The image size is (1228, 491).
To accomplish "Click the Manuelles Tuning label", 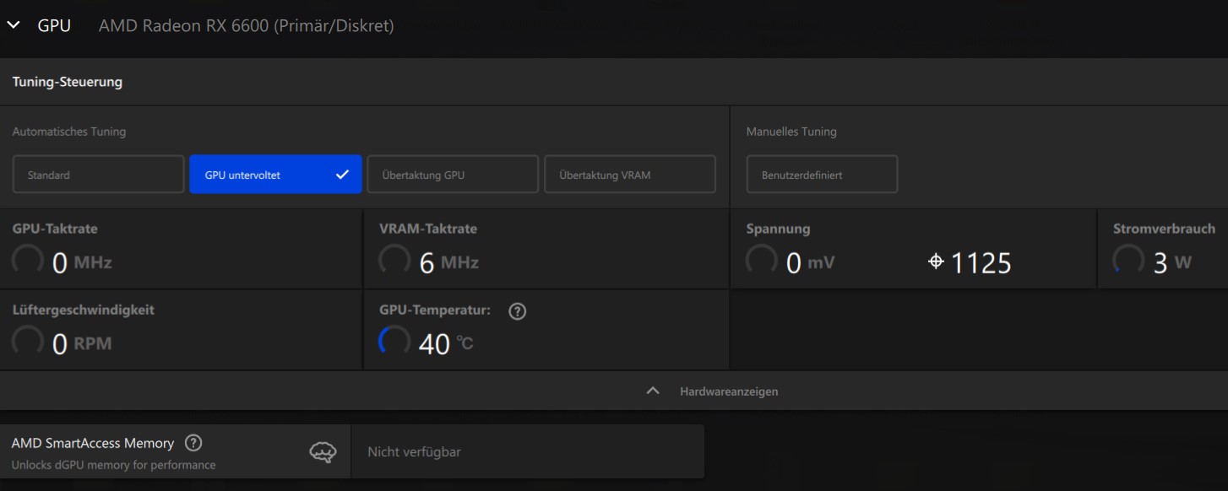I will click(791, 132).
